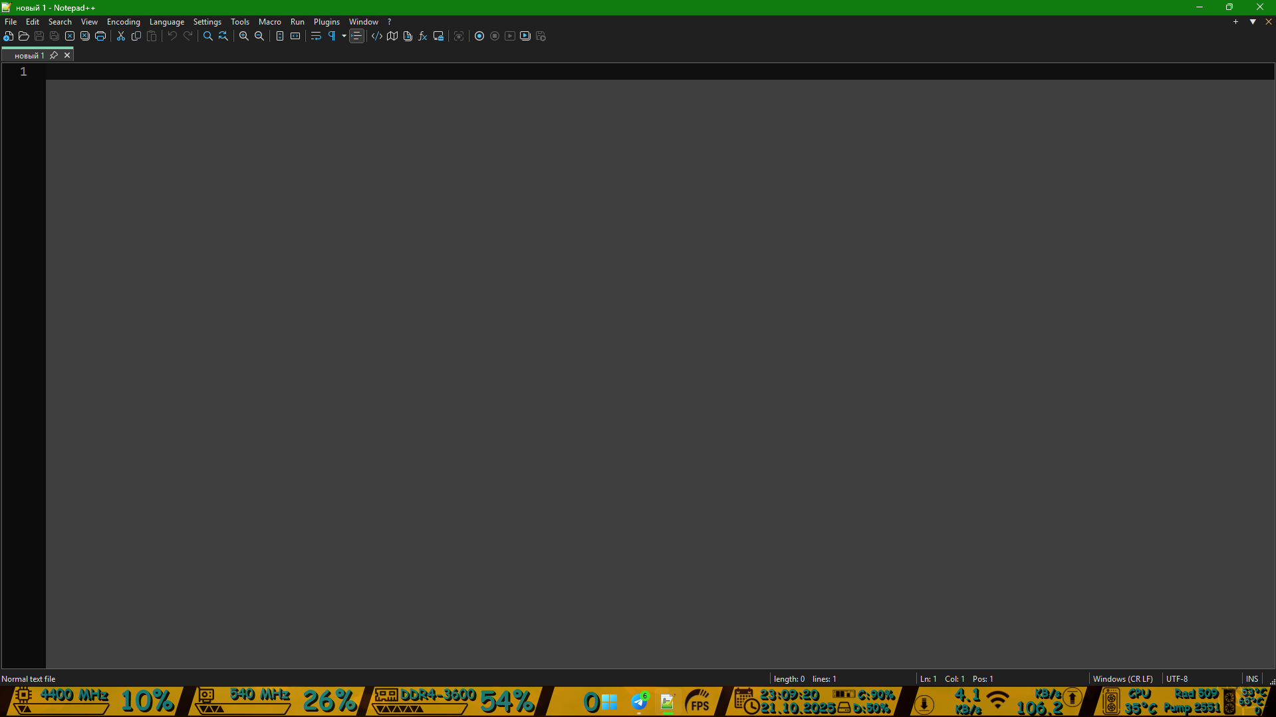Expand the dropdown arrow beside pilcrow icon

point(344,36)
